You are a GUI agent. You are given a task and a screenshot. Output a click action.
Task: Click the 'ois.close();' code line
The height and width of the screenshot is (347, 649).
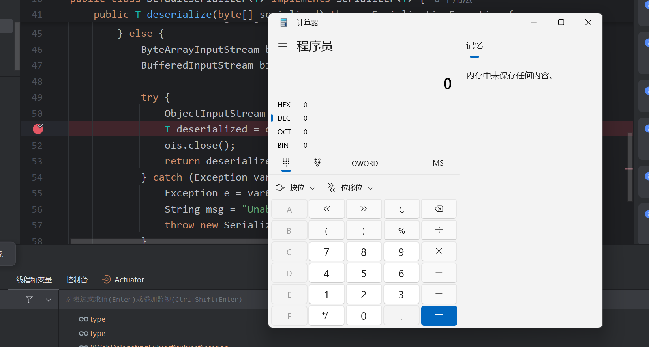(200, 145)
